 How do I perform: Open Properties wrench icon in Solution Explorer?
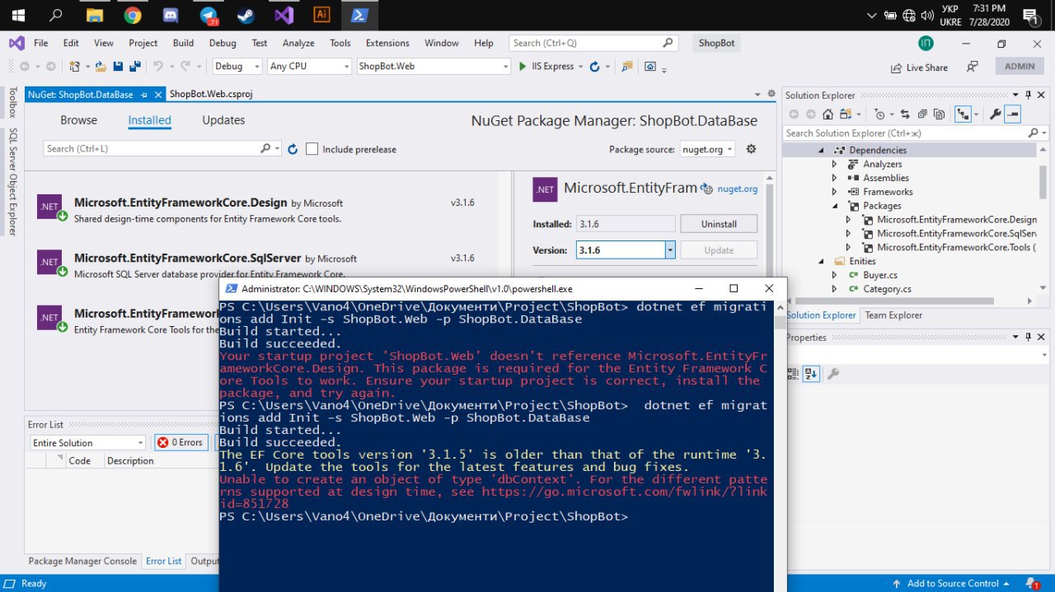point(995,114)
